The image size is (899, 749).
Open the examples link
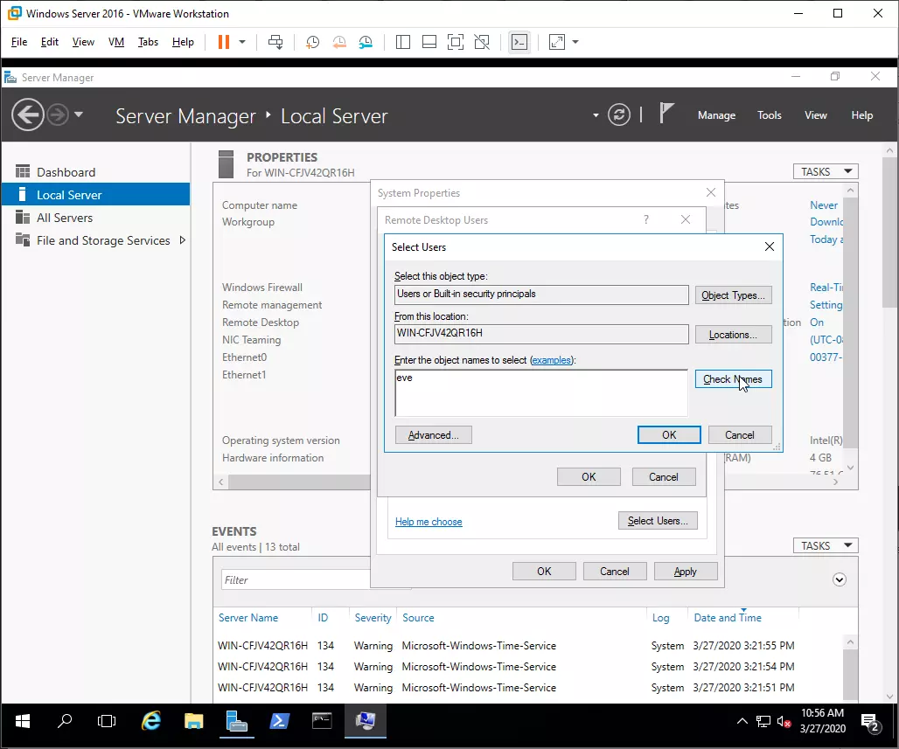pyautogui.click(x=551, y=360)
